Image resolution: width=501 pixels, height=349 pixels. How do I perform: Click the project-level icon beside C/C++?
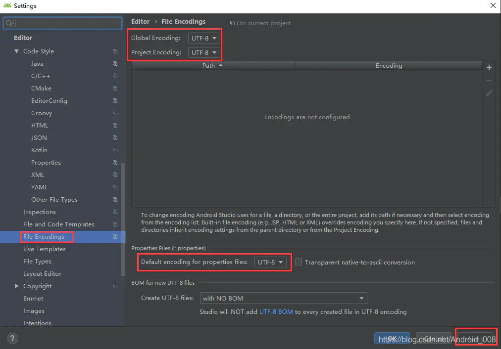(115, 76)
